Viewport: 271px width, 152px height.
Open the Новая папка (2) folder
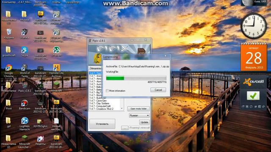pos(8,142)
